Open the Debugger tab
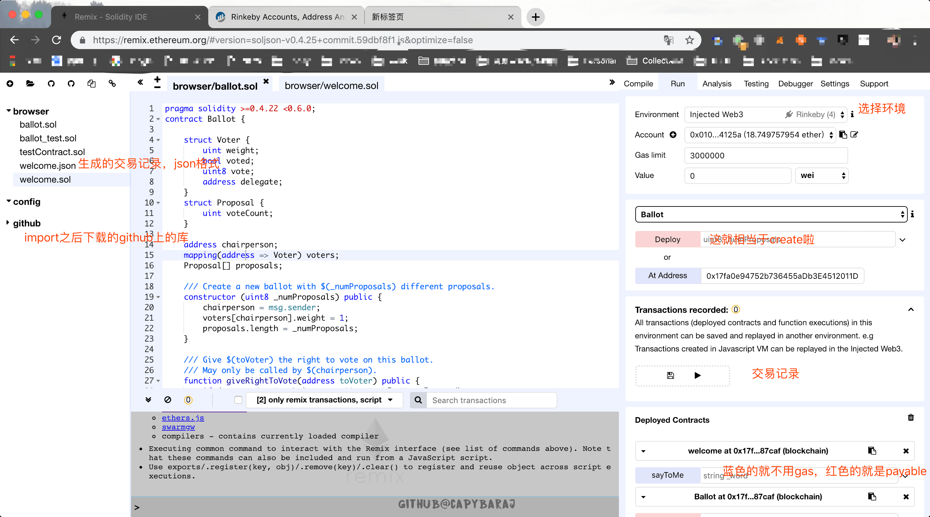Image resolution: width=930 pixels, height=517 pixels. pos(795,84)
